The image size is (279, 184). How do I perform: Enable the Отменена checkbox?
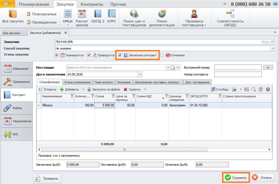tap(162, 55)
